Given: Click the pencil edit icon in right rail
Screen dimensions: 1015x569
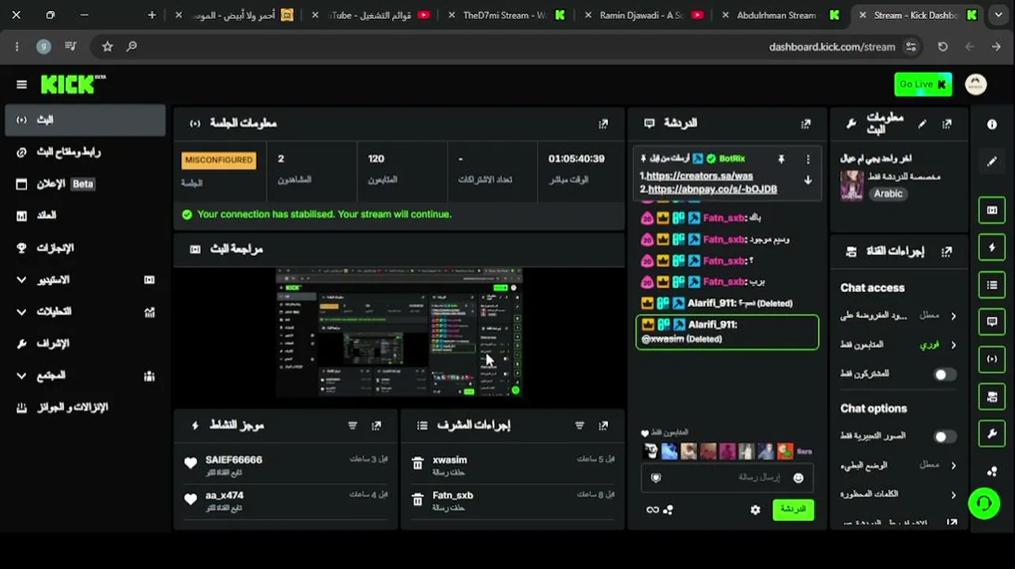Looking at the screenshot, I should (x=992, y=161).
